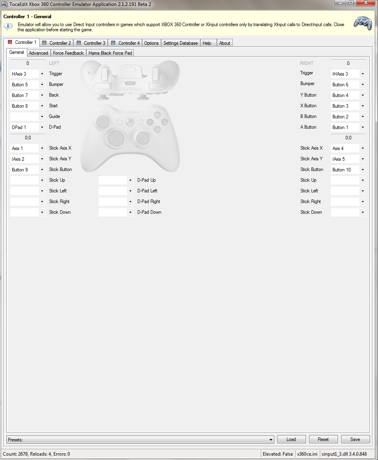Open the Options tab
The width and height of the screenshot is (378, 460).
tap(151, 43)
